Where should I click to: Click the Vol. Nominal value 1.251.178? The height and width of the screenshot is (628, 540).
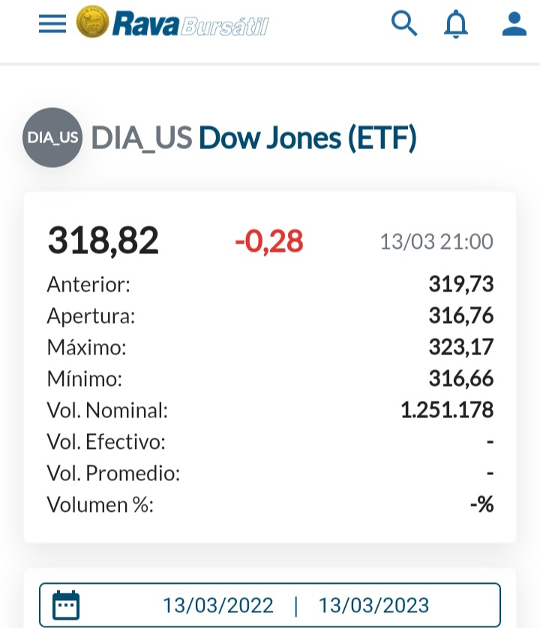pos(448,411)
